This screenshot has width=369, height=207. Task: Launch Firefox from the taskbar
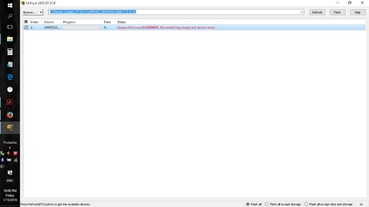click(x=10, y=115)
